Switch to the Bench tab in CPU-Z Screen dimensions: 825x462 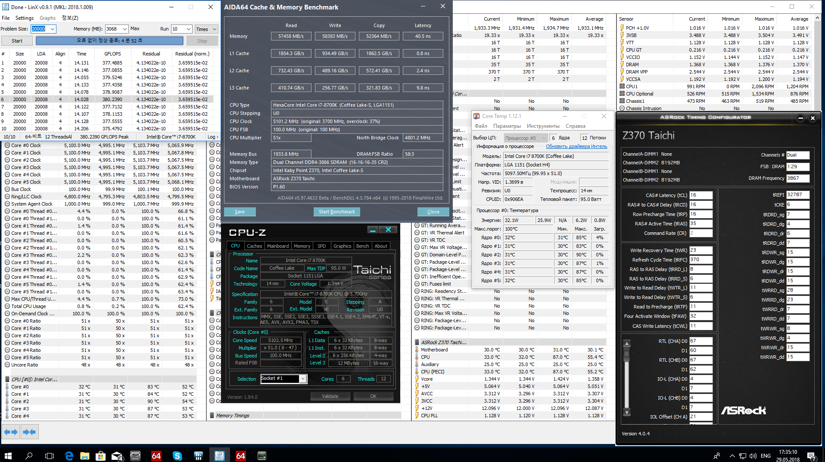[362, 246]
